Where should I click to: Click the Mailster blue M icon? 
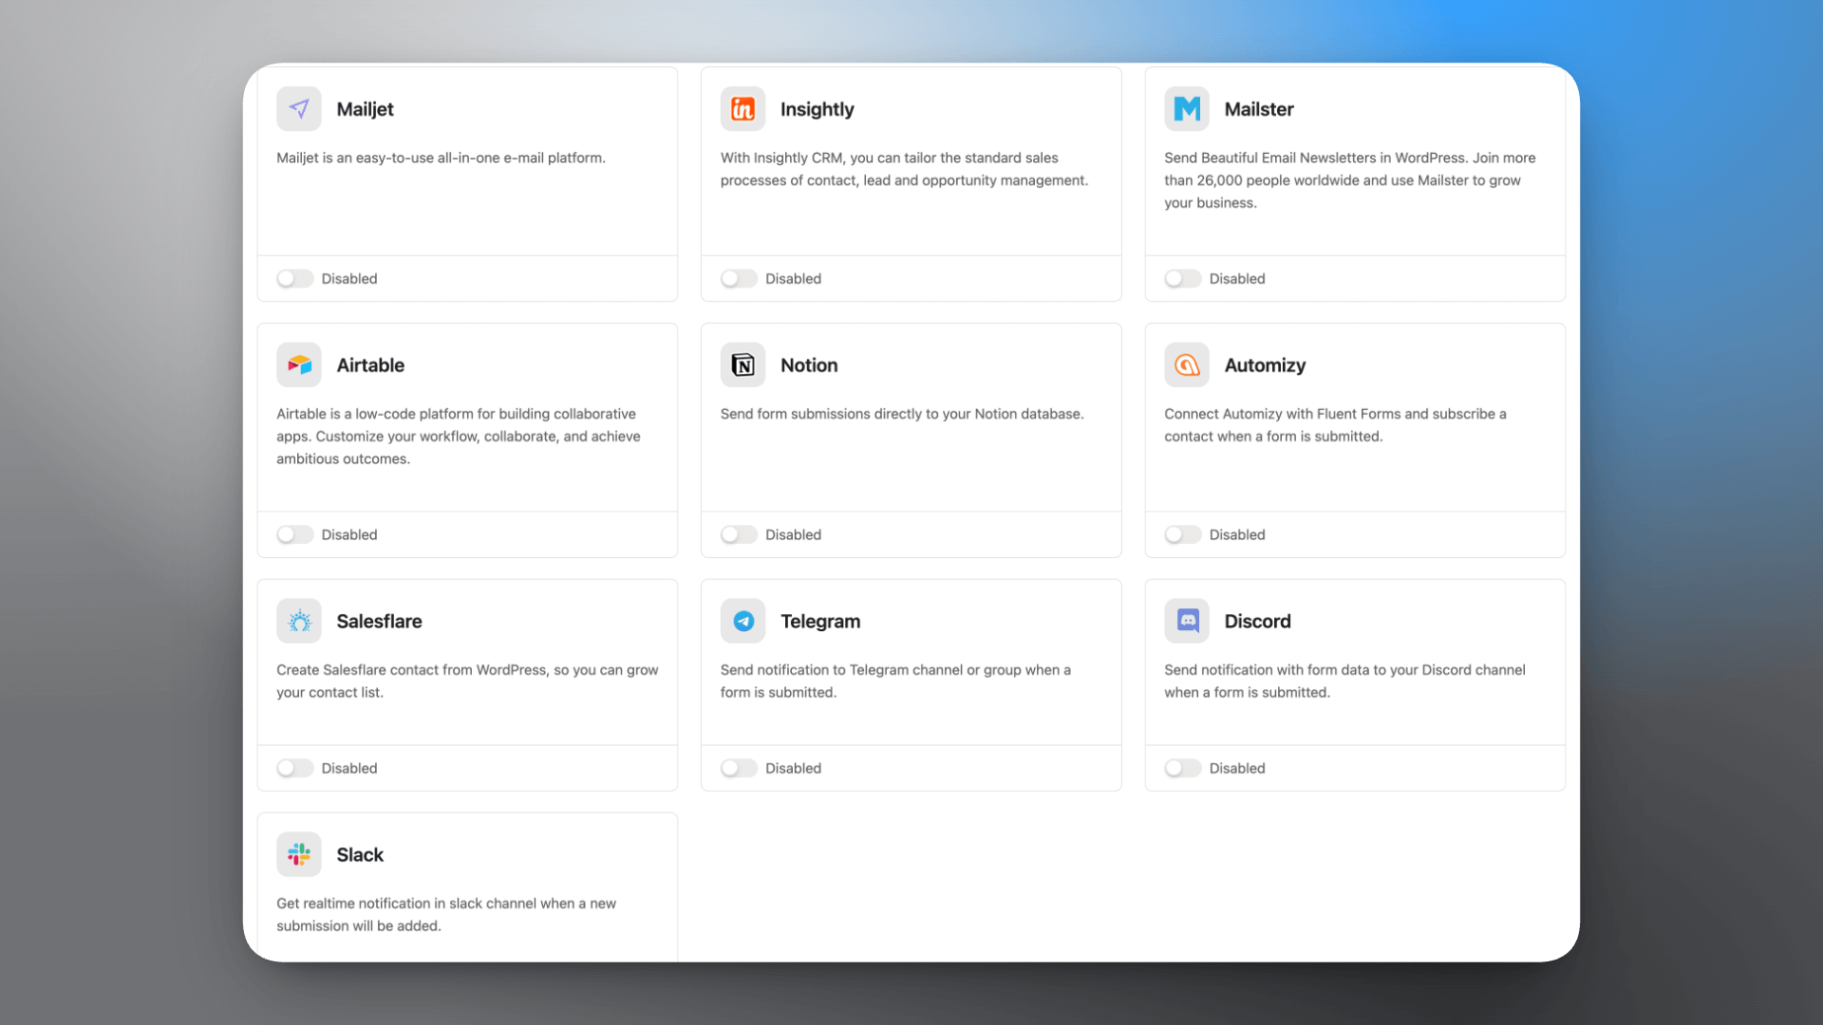(x=1187, y=109)
